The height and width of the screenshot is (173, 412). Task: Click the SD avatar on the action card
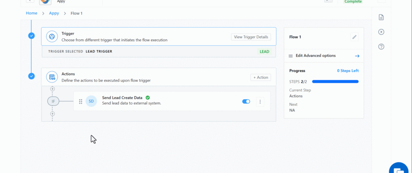click(x=91, y=101)
